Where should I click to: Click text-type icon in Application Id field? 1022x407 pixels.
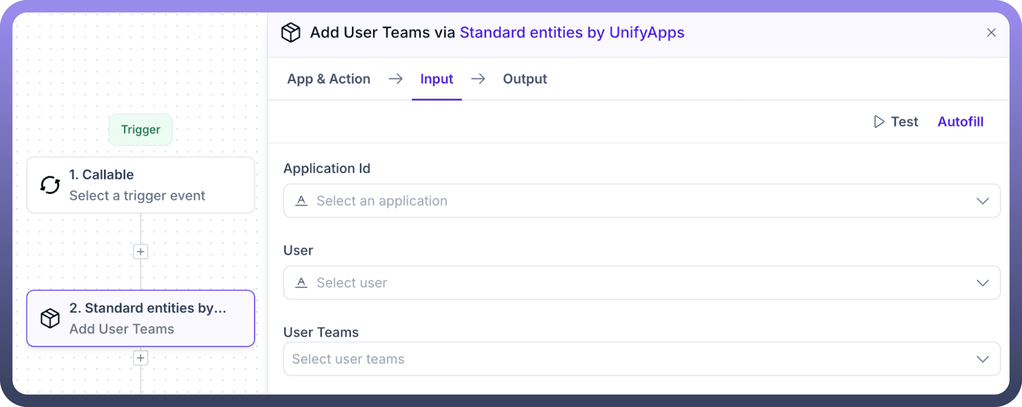(x=301, y=201)
